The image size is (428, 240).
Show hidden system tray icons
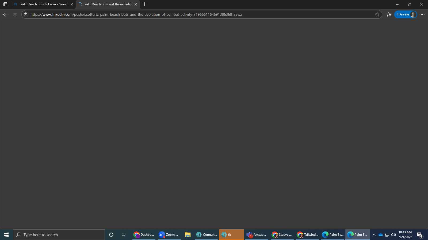pos(374,235)
